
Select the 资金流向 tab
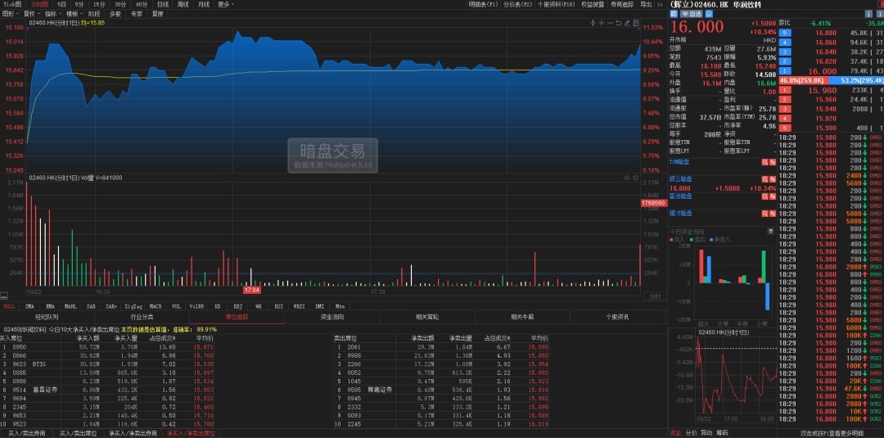pos(331,317)
